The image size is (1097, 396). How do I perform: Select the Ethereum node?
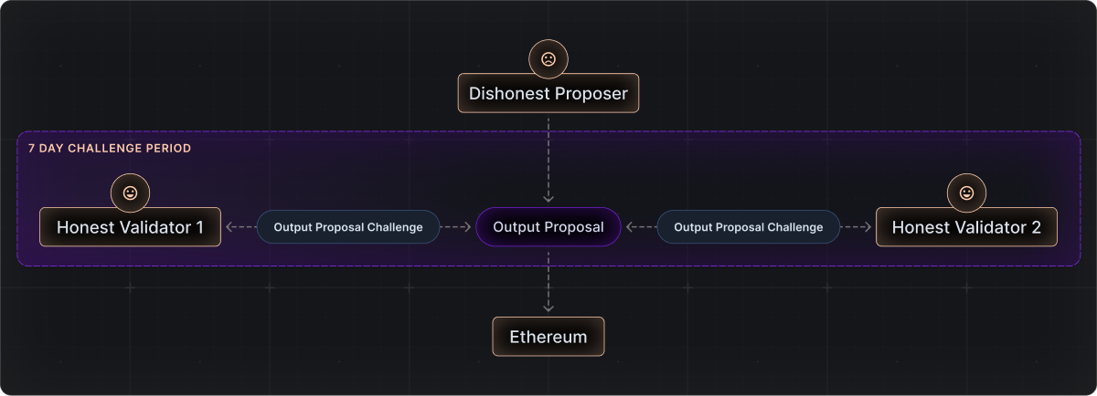pos(548,337)
